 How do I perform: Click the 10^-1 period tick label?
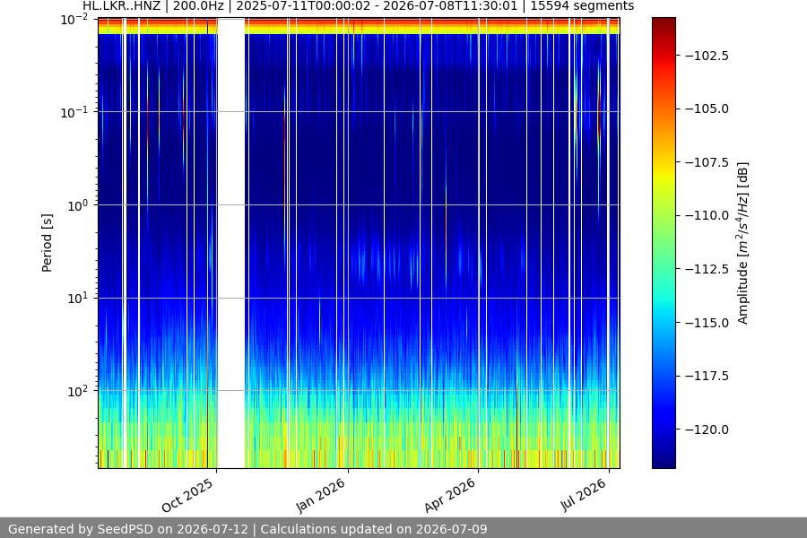click(74, 113)
